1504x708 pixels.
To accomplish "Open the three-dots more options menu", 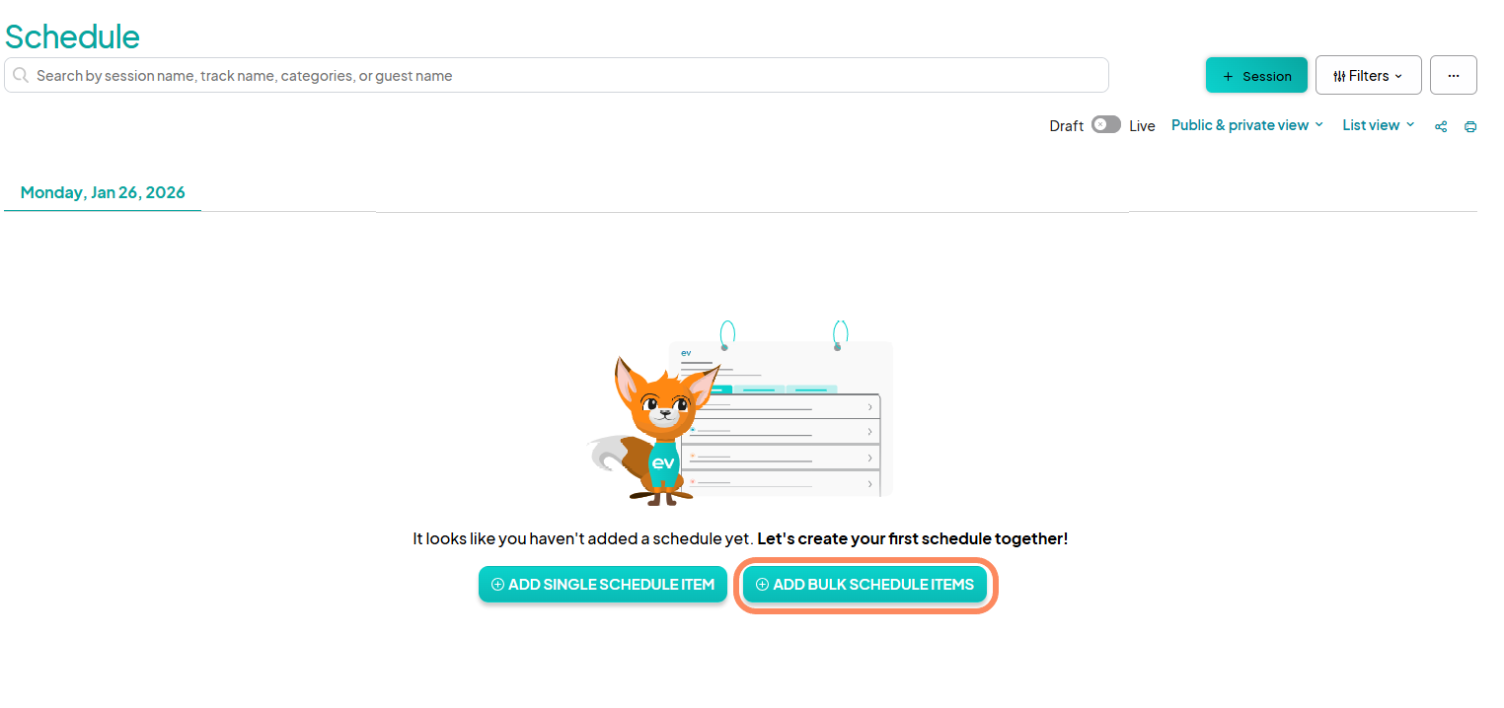I will pos(1453,75).
